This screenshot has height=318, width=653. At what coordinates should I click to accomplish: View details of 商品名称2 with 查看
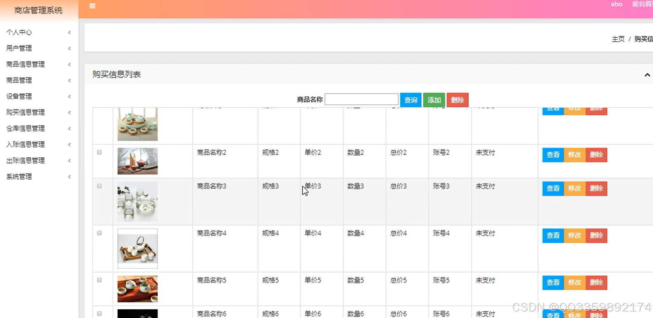pos(553,155)
